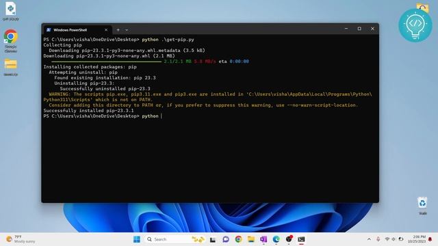Image resolution: width=438 pixels, height=246 pixels.
Task: Launch the Google Chrome desktop shortcut
Action: [x=11, y=41]
